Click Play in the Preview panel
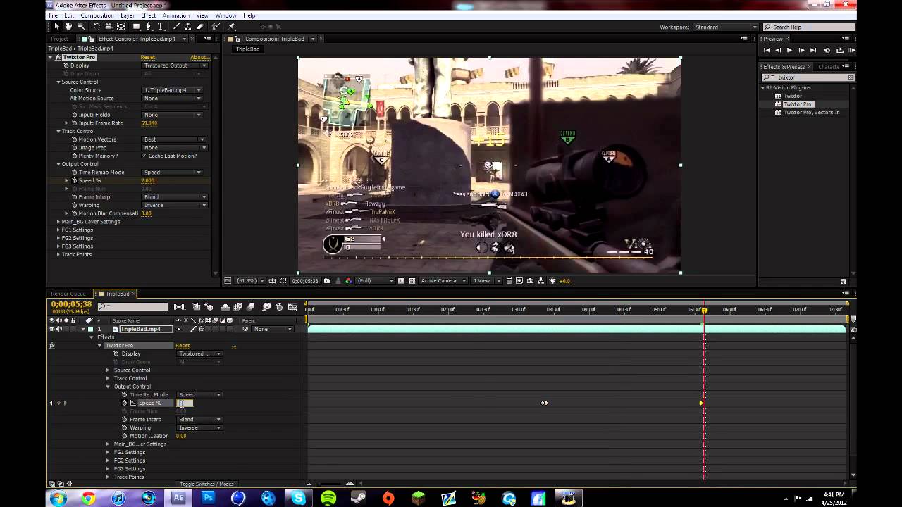 789,50
